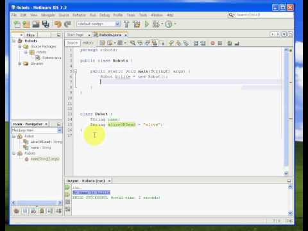Click the Profile Project clock icon
308x231 pixels.
coord(169,24)
